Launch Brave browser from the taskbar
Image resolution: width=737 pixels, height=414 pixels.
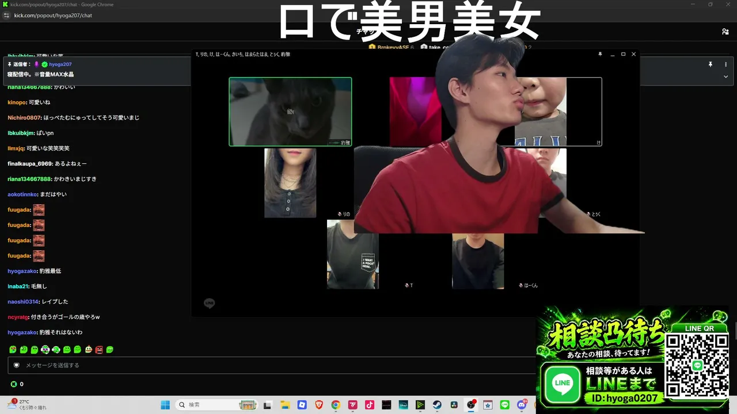tap(319, 405)
